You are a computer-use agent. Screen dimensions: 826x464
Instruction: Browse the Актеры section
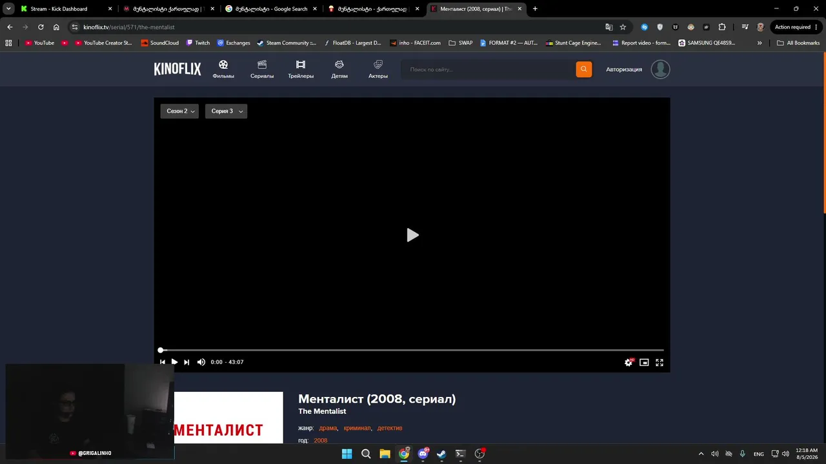tap(378, 70)
